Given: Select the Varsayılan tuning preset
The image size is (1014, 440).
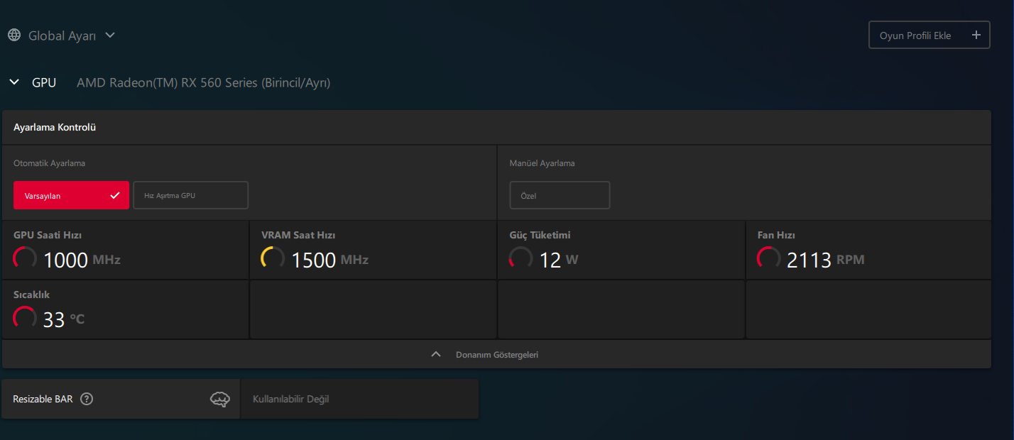Looking at the screenshot, I should tap(71, 195).
